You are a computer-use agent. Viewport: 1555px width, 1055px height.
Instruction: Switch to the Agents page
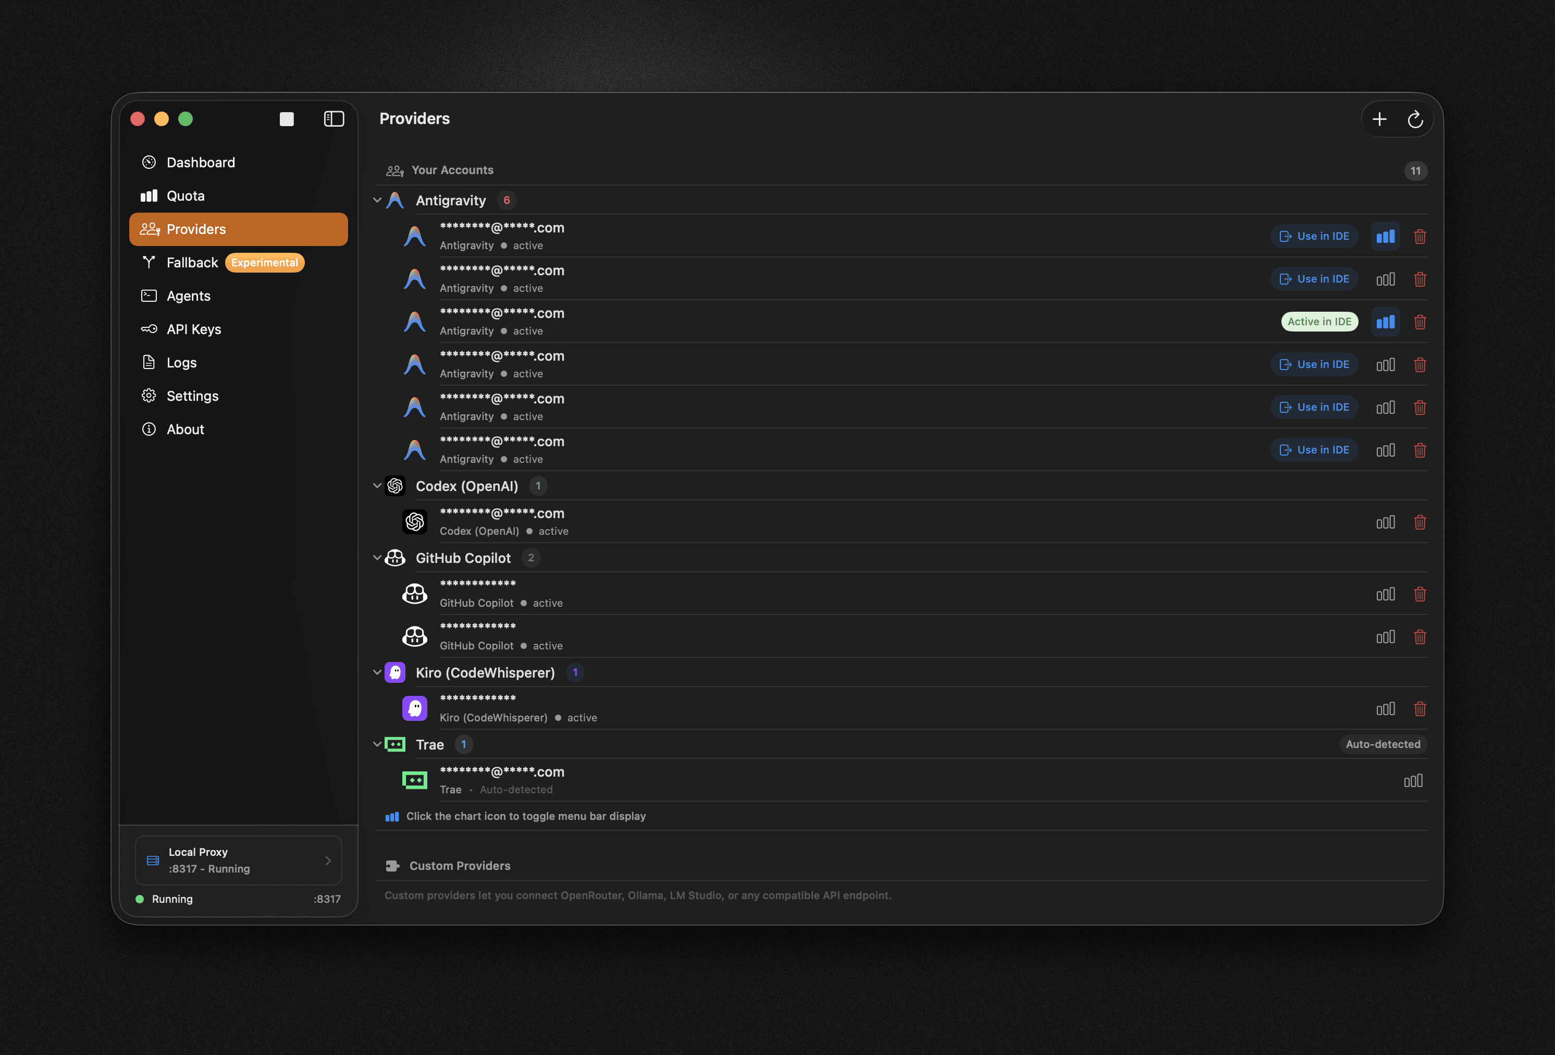pyautogui.click(x=238, y=296)
